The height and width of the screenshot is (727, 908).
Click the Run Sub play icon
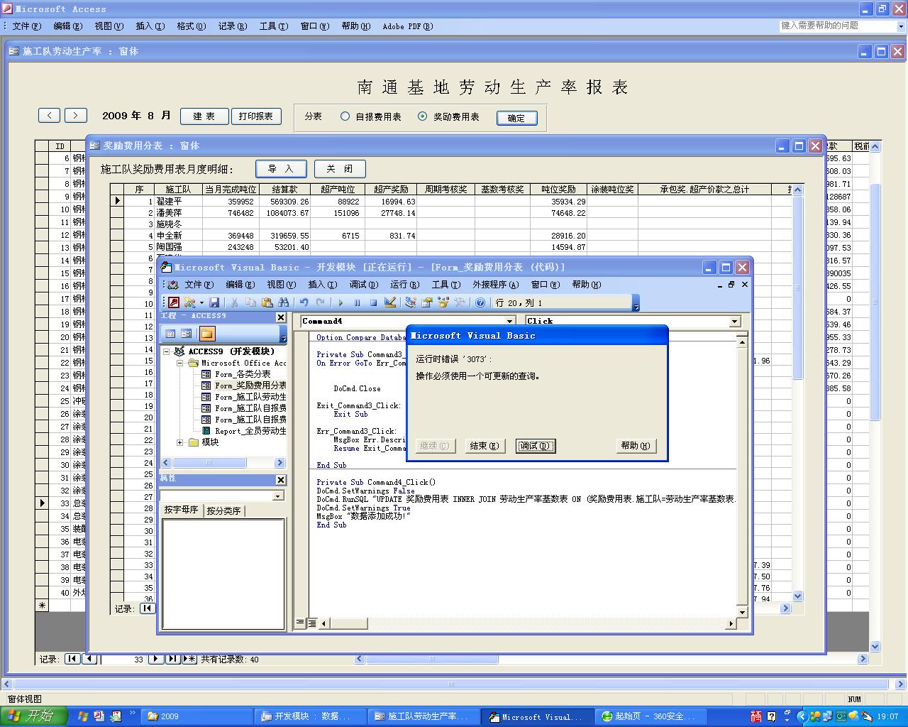[x=340, y=302]
